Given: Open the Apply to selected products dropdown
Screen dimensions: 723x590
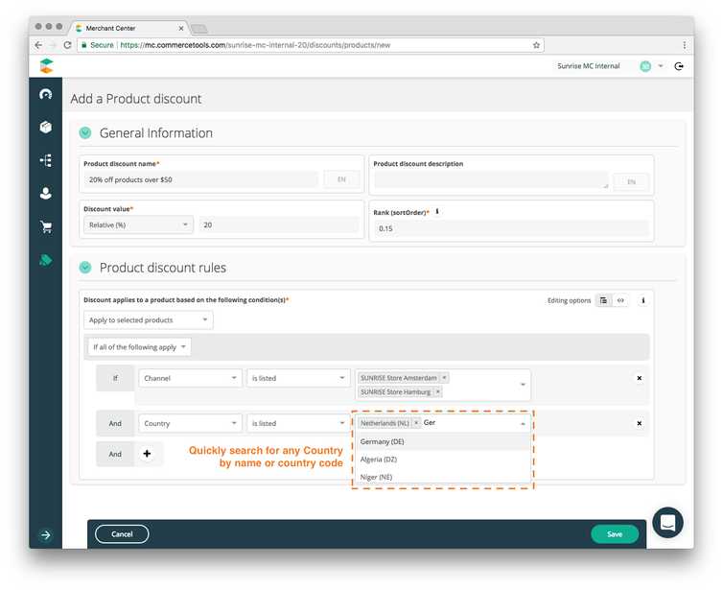Looking at the screenshot, I should pyautogui.click(x=149, y=320).
